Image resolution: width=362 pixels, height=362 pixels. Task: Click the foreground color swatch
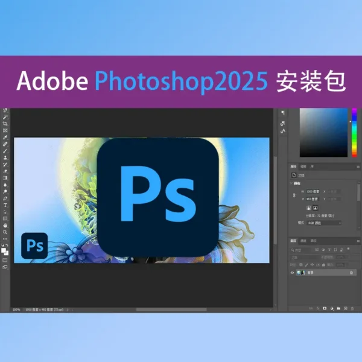click(4, 250)
